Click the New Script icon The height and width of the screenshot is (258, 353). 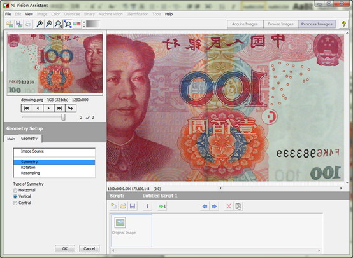(x=114, y=206)
